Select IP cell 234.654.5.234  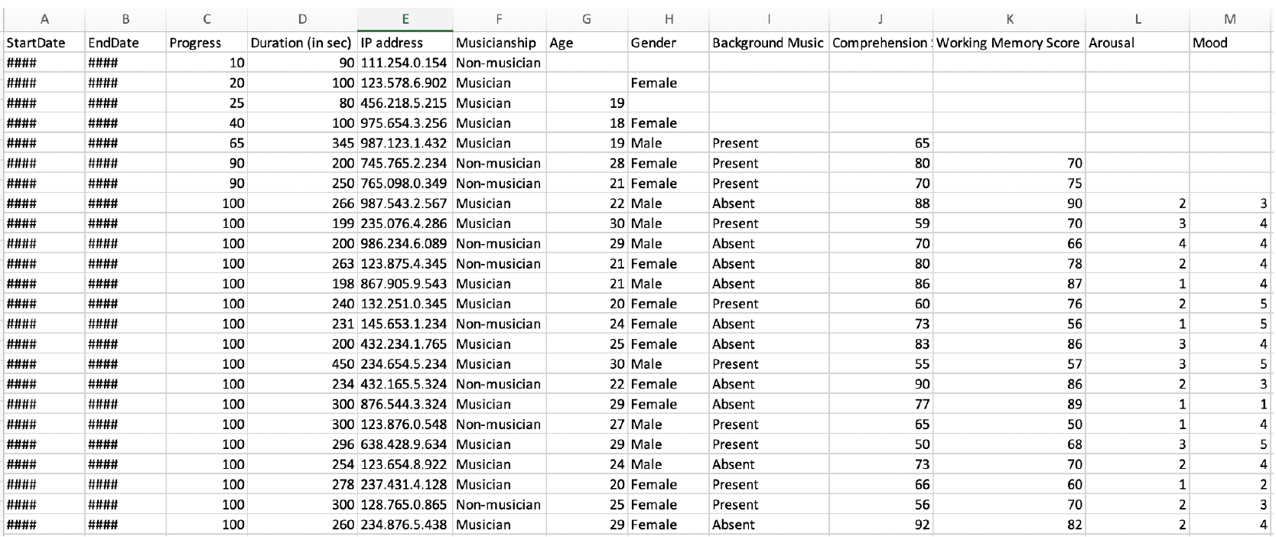[405, 364]
